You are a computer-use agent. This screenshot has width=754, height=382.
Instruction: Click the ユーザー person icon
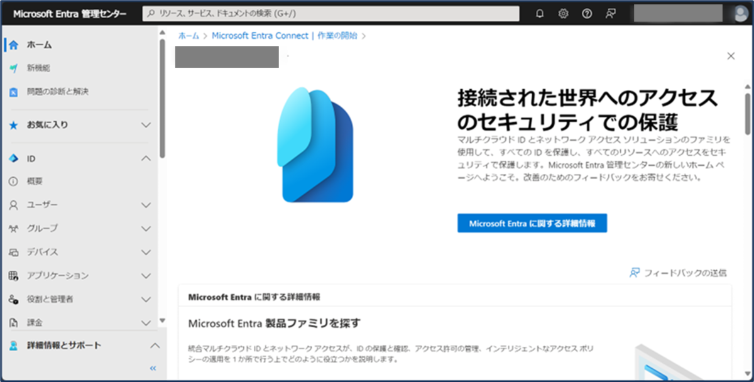click(x=14, y=205)
